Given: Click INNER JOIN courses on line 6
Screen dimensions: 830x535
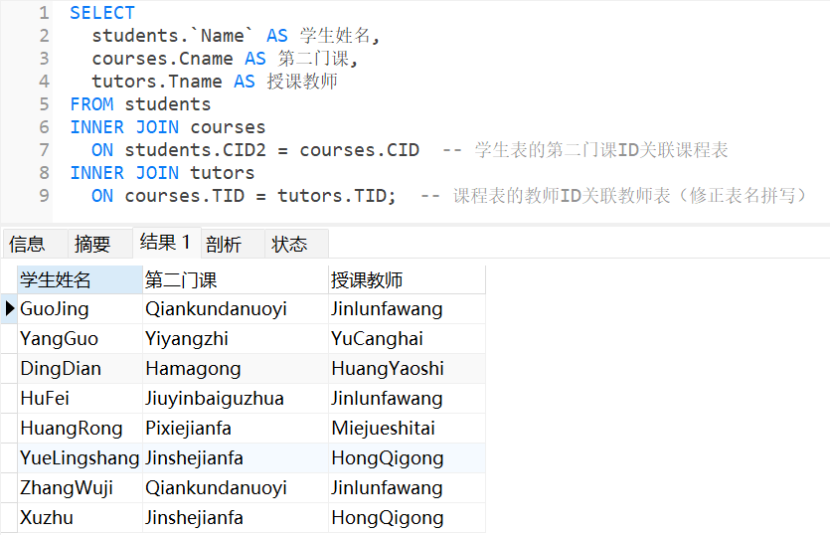Looking at the screenshot, I should point(168,127).
